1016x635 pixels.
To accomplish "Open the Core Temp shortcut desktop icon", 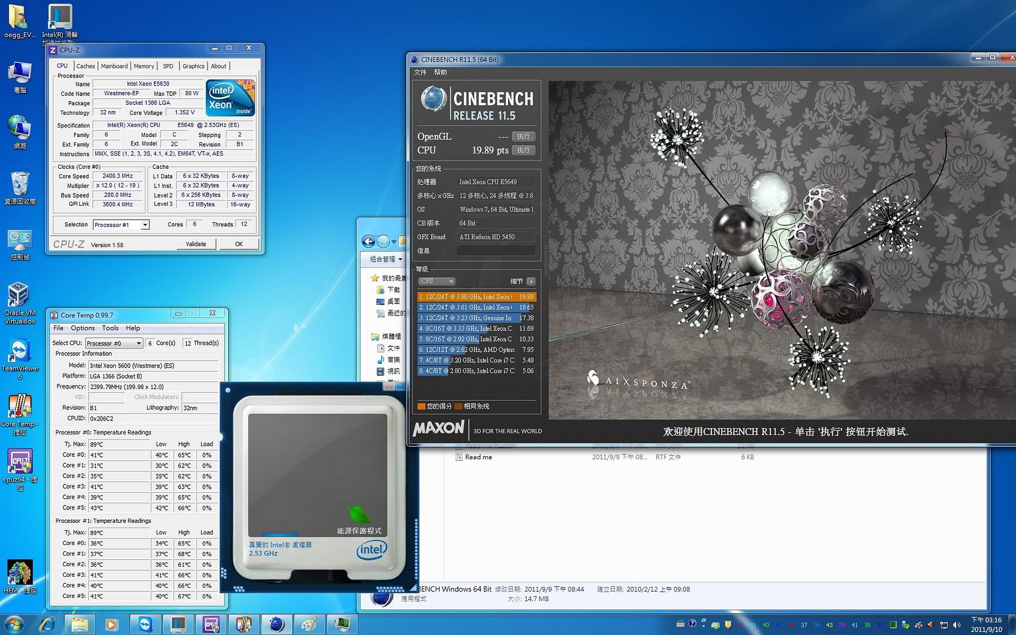I will pyautogui.click(x=19, y=415).
